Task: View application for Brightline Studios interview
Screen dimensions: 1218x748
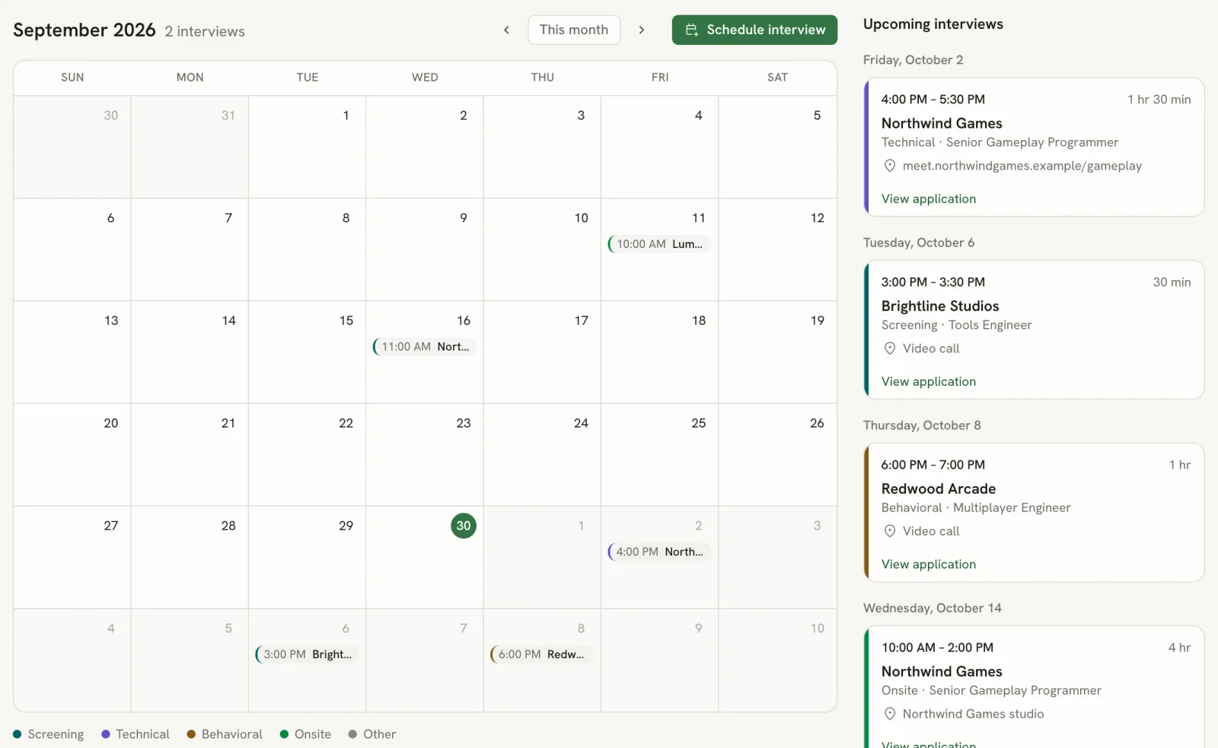Action: pyautogui.click(x=929, y=381)
